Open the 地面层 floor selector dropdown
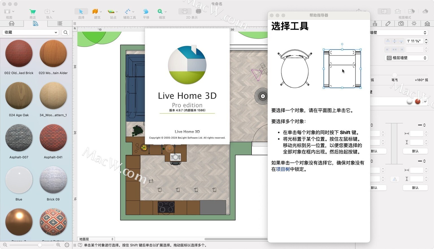Image resolution: width=434 pixels, height=249 pixels. [x=96, y=239]
